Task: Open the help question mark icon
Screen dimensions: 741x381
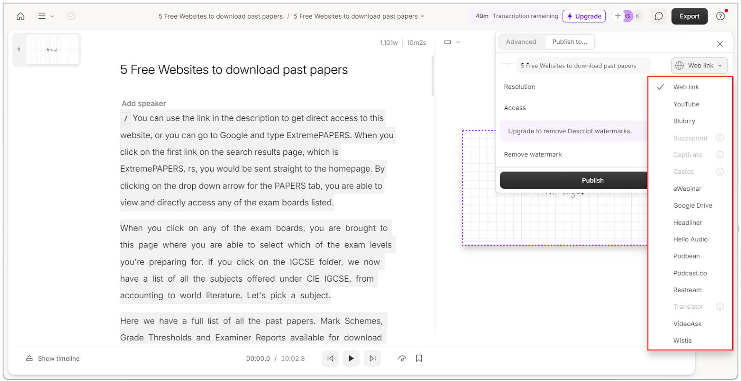Action: tap(720, 16)
